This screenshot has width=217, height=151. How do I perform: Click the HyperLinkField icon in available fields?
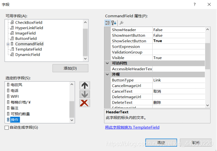pyautogui.click(x=12, y=28)
